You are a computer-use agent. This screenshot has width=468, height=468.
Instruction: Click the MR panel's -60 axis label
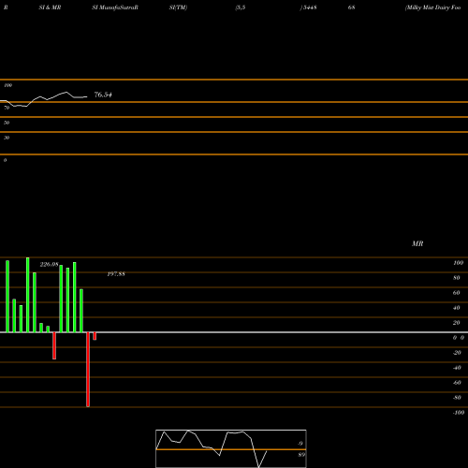(457, 383)
